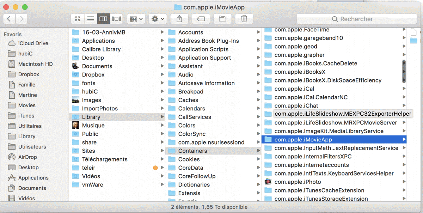Image resolution: width=423 pixels, height=213 pixels.
Task: Click the edit tags toolbar button
Action: pos(201,19)
